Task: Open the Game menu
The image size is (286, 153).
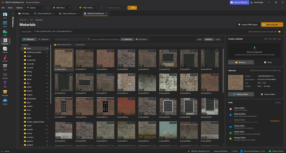Action: (10, 7)
